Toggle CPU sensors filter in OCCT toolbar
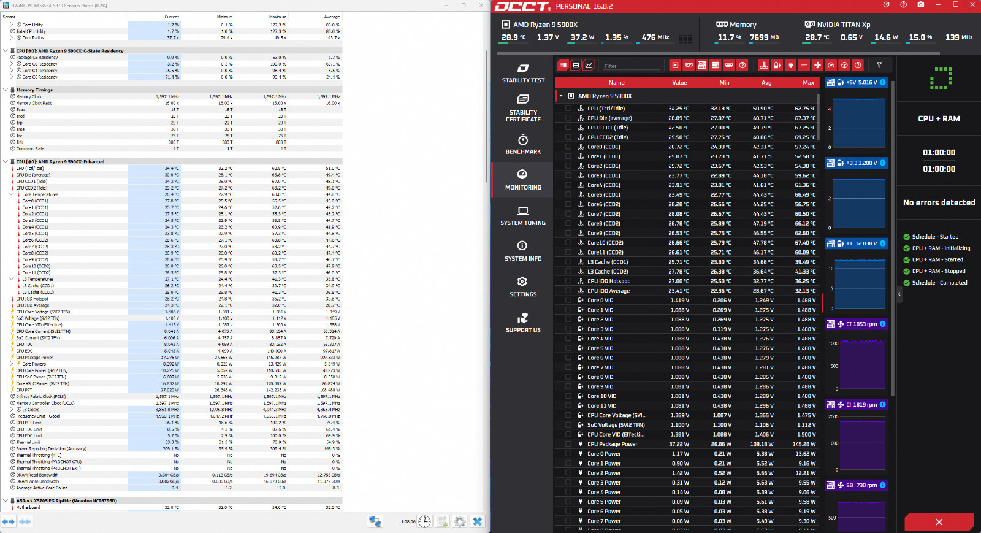Viewport: 981px width, 533px height. 675,65
